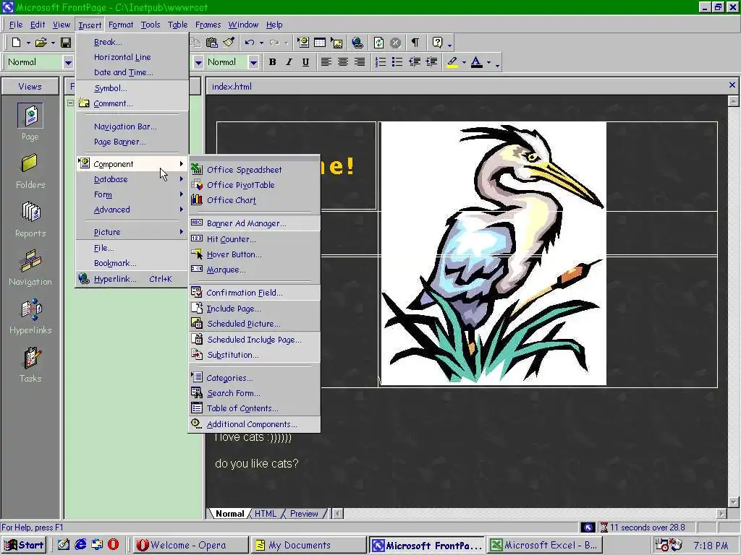Viewport: 741px width, 555px height.
Task: Switch to Microsoft Excel taskbar button
Action: [545, 545]
